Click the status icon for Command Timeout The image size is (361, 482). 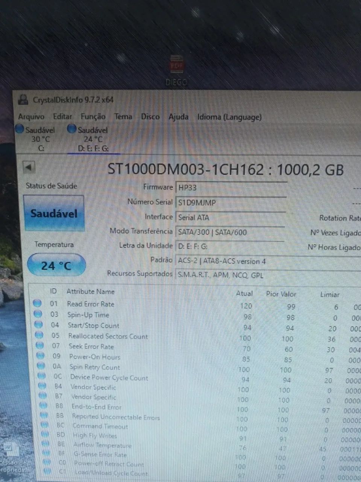tap(45, 425)
